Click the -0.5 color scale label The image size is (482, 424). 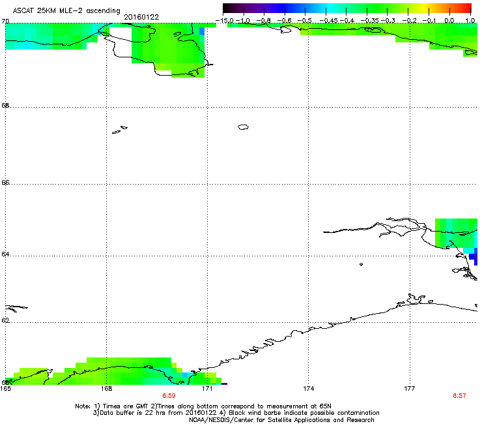pos(305,21)
